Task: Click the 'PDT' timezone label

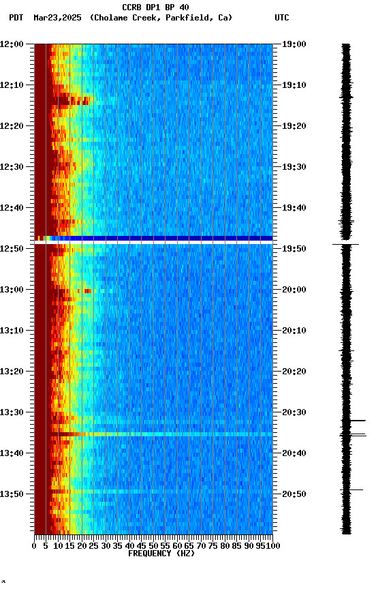Action: click(16, 18)
